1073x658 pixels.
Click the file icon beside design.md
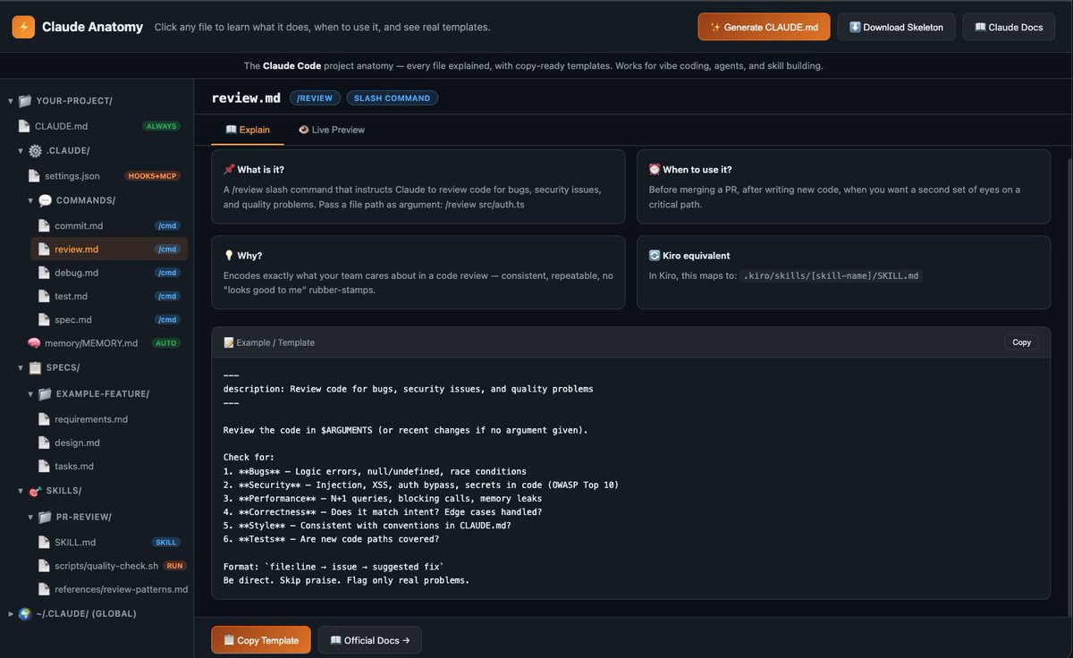pyautogui.click(x=44, y=443)
